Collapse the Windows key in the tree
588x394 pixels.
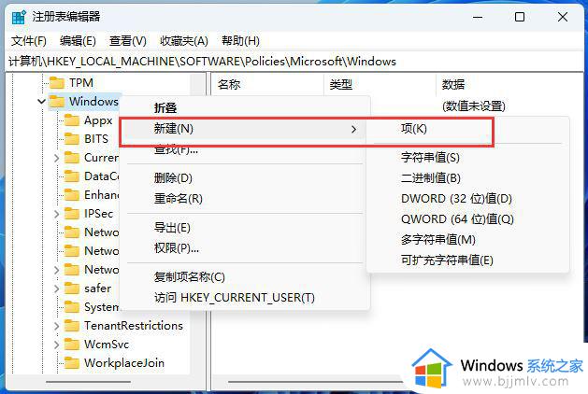[42, 101]
